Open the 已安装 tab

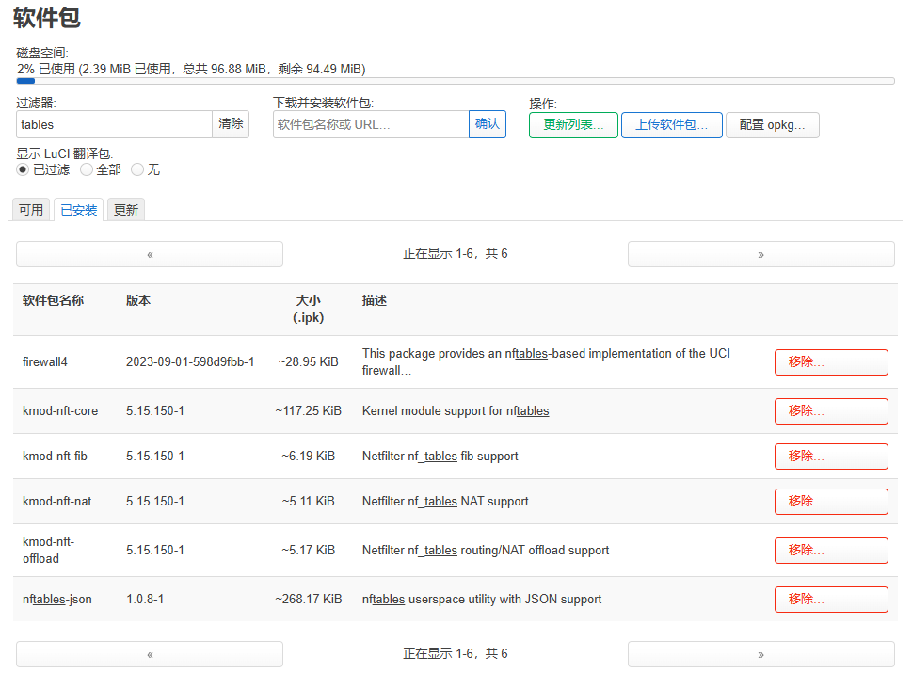[x=79, y=210]
